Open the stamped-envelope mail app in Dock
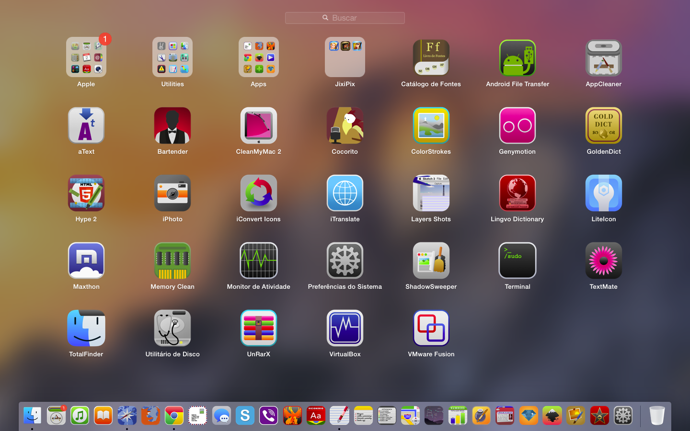Screen dimensions: 690x431 click(197, 416)
